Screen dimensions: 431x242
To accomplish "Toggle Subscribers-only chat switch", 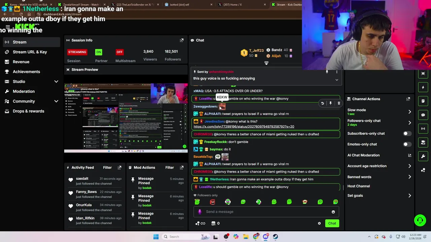I will (407, 133).
